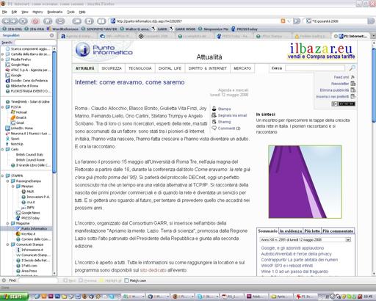
Task: Click the ilbazar.eu advertisement banner
Action: 321,51
